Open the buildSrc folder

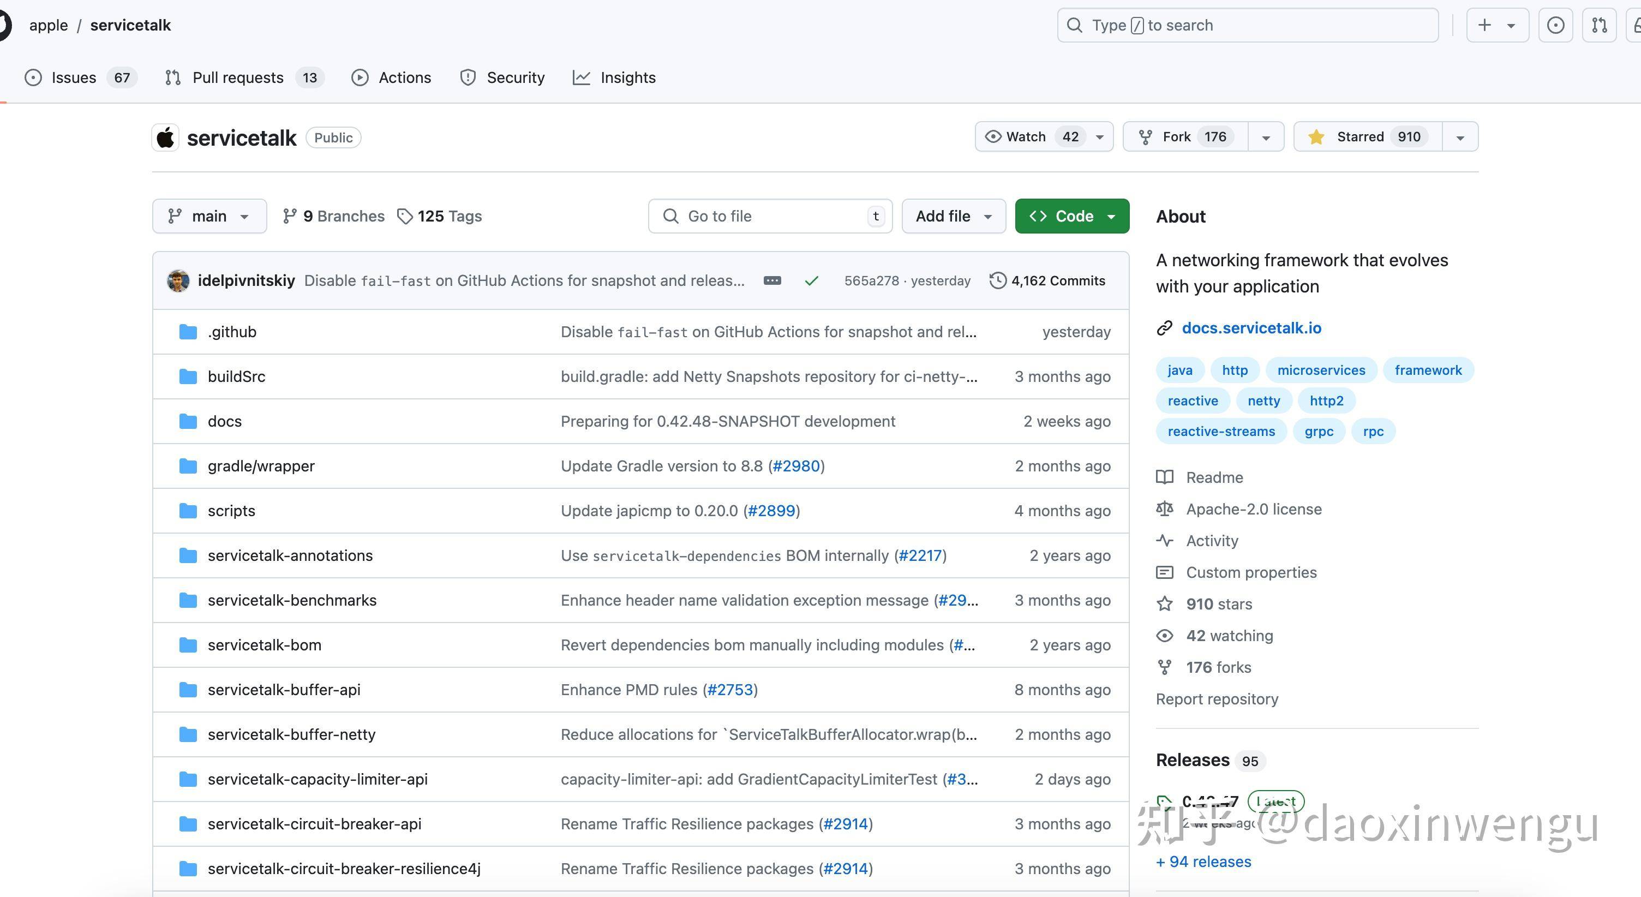click(236, 376)
